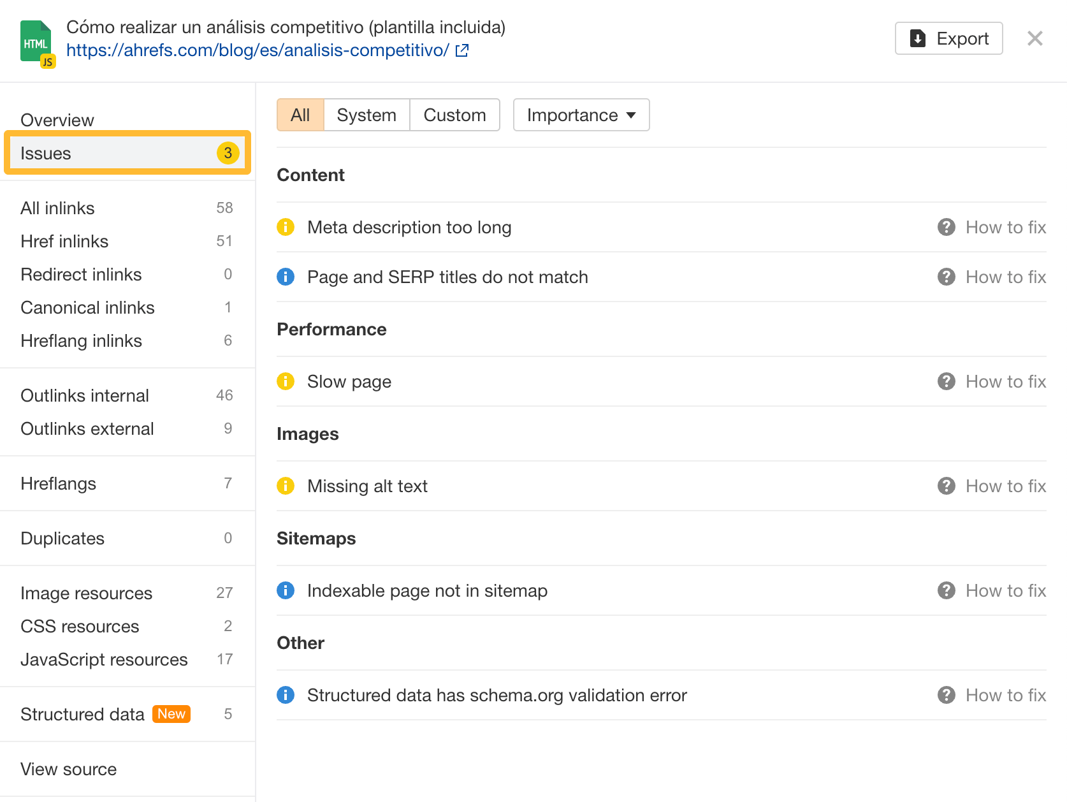Click the info icon beside Structured data validation error
The width and height of the screenshot is (1067, 802).
[x=285, y=695]
